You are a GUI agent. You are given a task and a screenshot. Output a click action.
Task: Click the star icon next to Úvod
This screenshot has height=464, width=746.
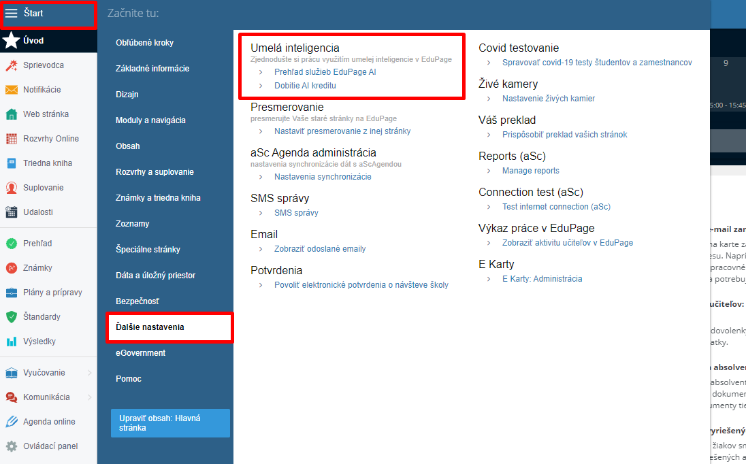[x=11, y=41]
